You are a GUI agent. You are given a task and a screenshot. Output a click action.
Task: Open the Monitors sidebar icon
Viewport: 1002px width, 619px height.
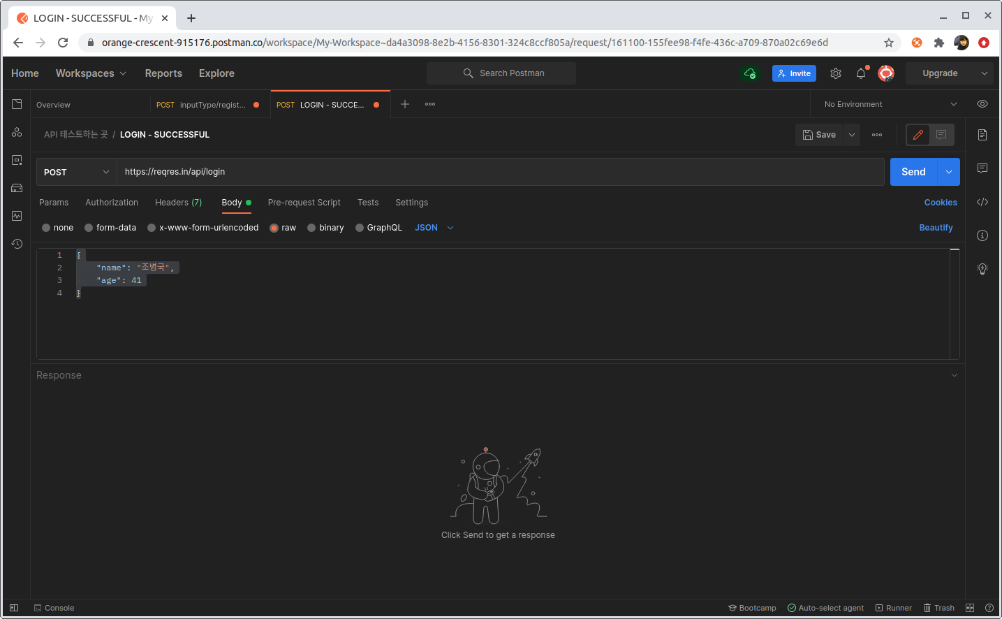17,216
